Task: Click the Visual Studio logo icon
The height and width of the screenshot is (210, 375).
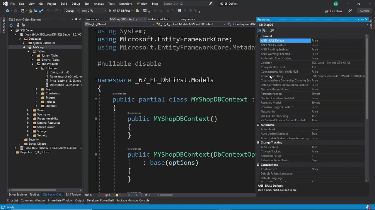Action: coord(5,4)
